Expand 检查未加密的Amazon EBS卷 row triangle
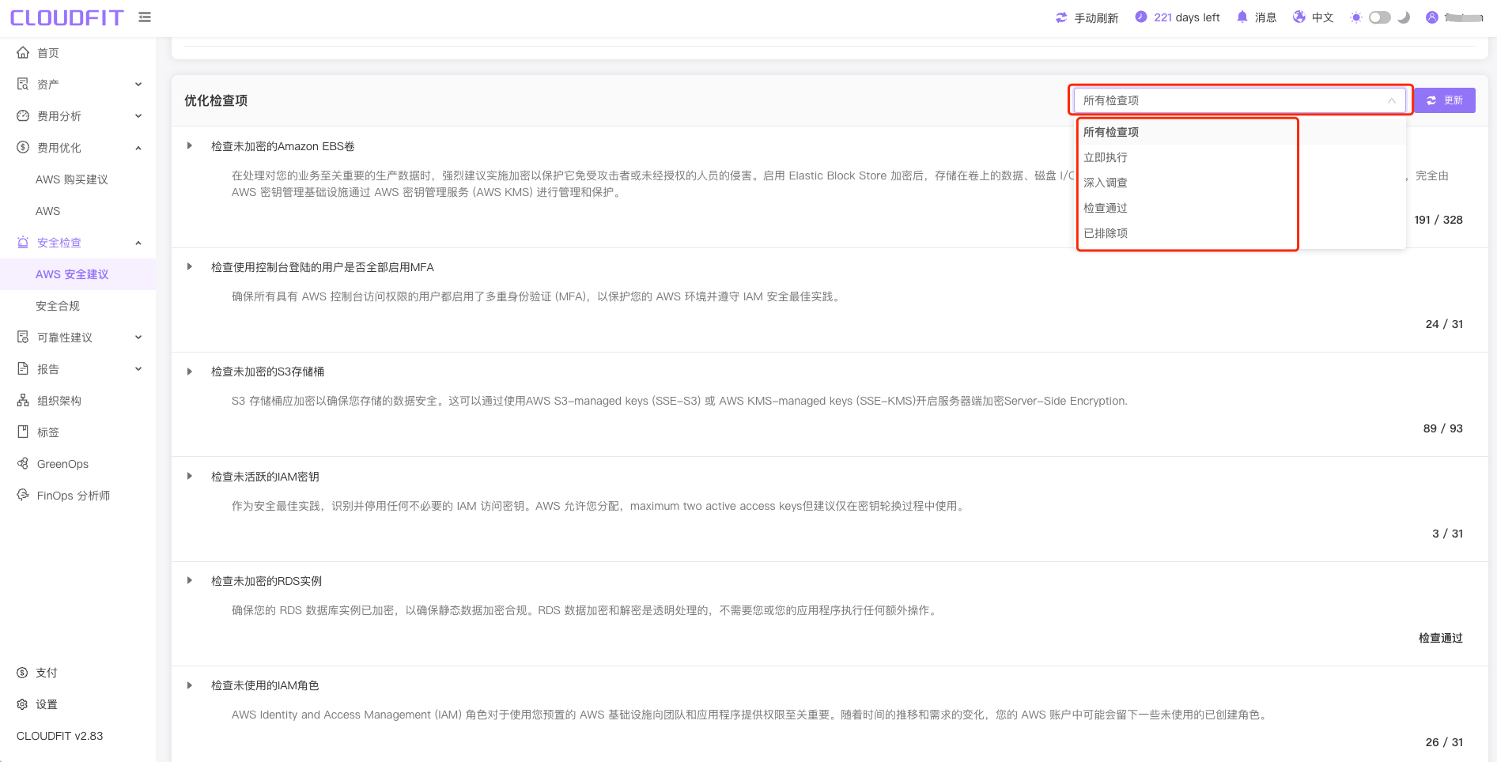 click(x=190, y=145)
